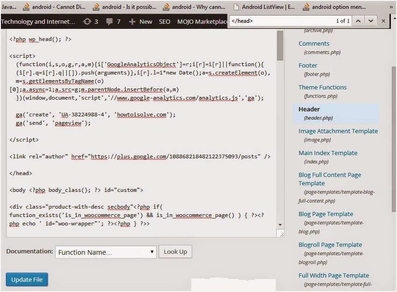Viewport: 397px width, 292px height.
Task: Open Technology and Internet site menu
Action: [38, 22]
